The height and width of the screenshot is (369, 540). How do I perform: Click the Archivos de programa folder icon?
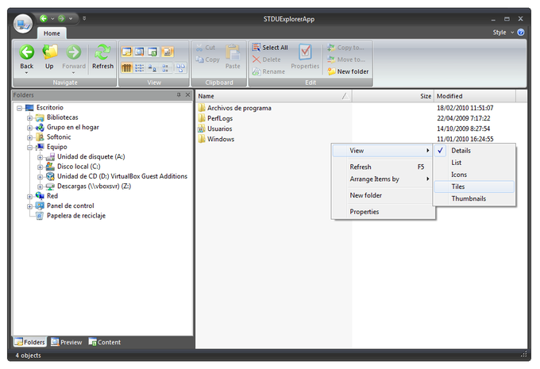point(202,108)
